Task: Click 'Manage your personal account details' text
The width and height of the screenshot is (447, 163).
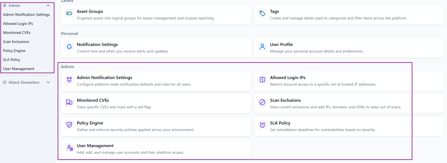Action: [317, 51]
